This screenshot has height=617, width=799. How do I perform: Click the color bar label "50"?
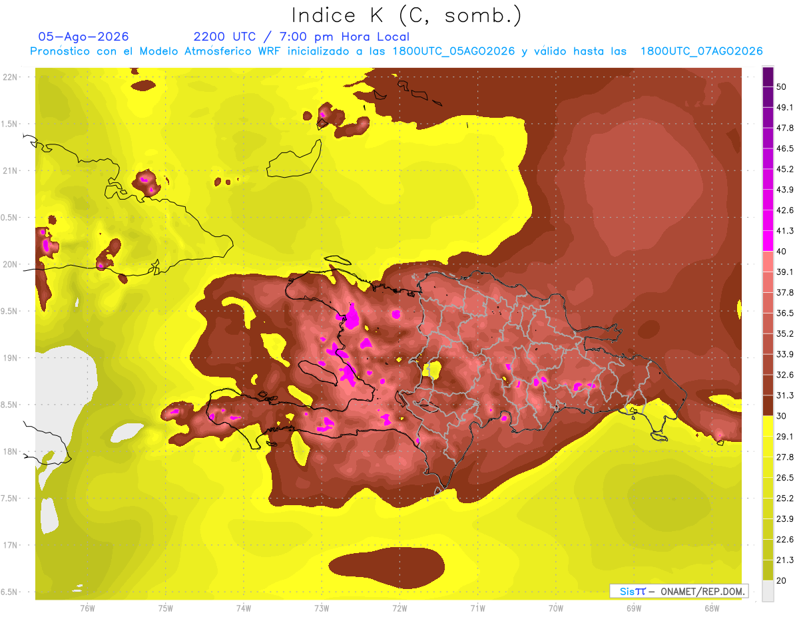coord(782,87)
